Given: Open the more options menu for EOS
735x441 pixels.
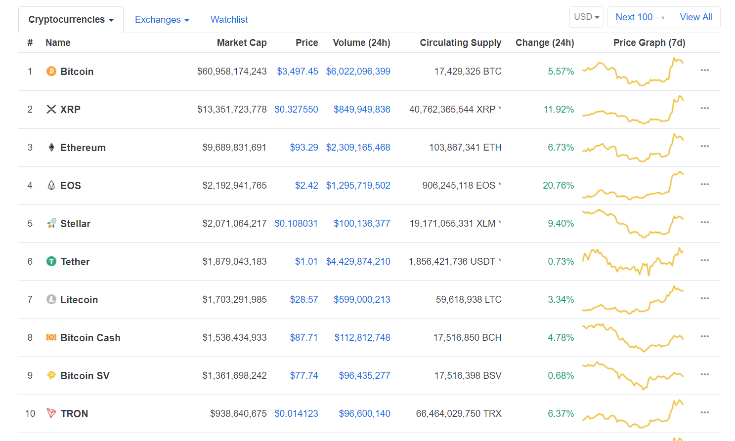Looking at the screenshot, I should pos(705,184).
